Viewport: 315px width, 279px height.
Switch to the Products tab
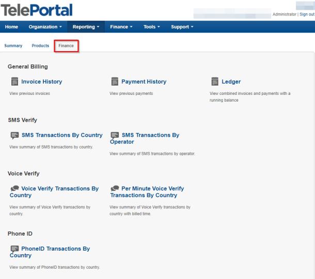pyautogui.click(x=40, y=46)
